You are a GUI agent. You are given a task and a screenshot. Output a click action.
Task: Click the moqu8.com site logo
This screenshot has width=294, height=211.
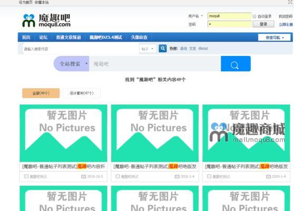[x=46, y=21]
